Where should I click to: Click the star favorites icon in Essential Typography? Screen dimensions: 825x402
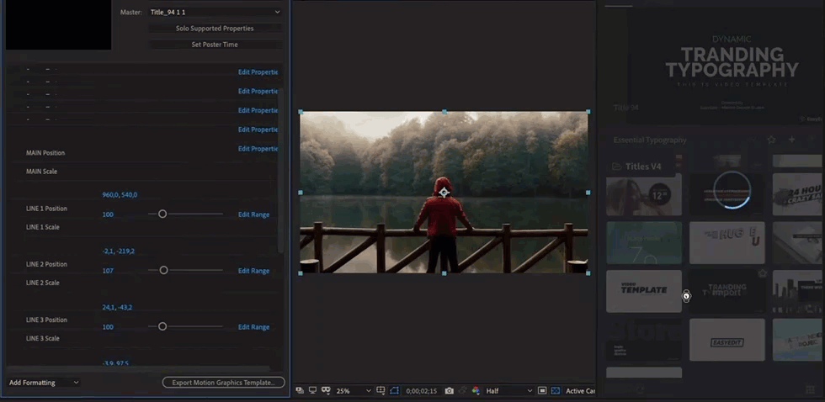(x=771, y=140)
